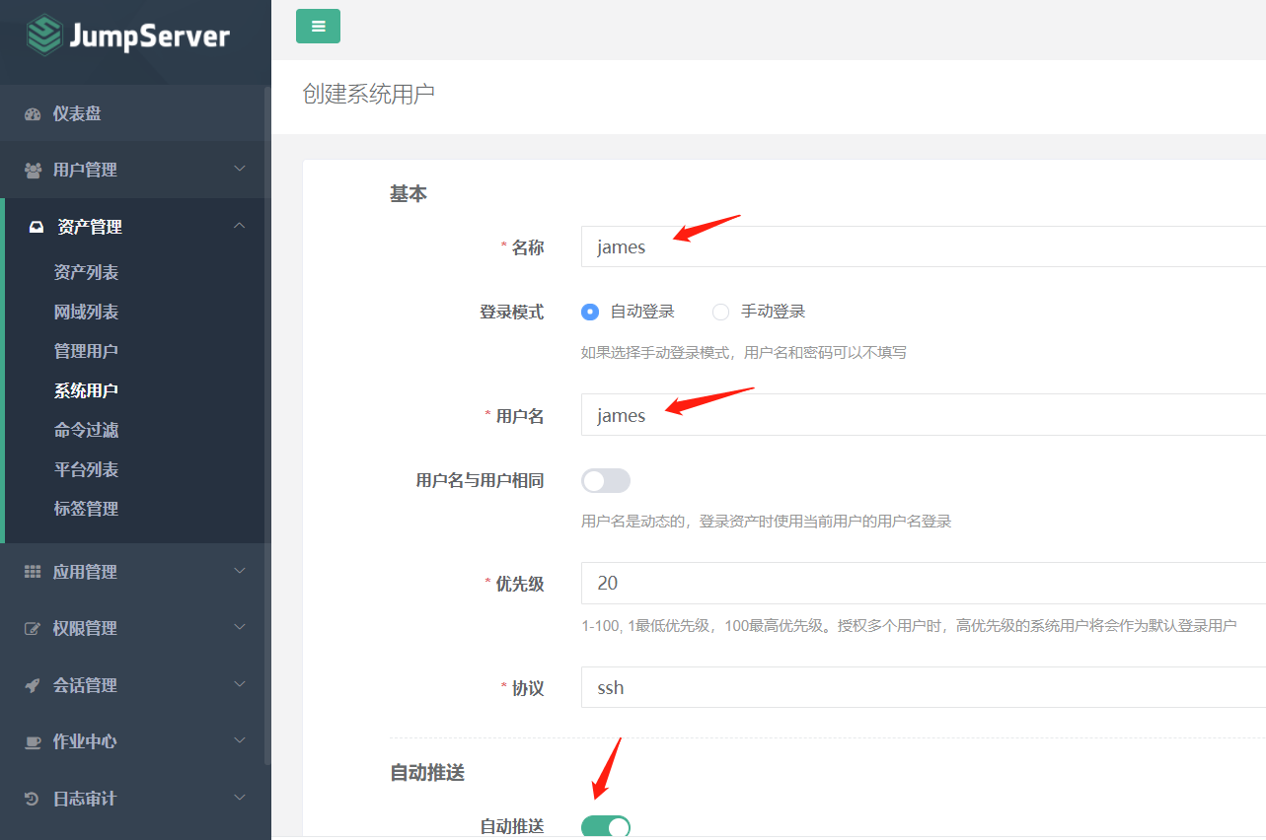Open 标签管理 in the sidebar
This screenshot has height=840, width=1266.
click(x=86, y=509)
